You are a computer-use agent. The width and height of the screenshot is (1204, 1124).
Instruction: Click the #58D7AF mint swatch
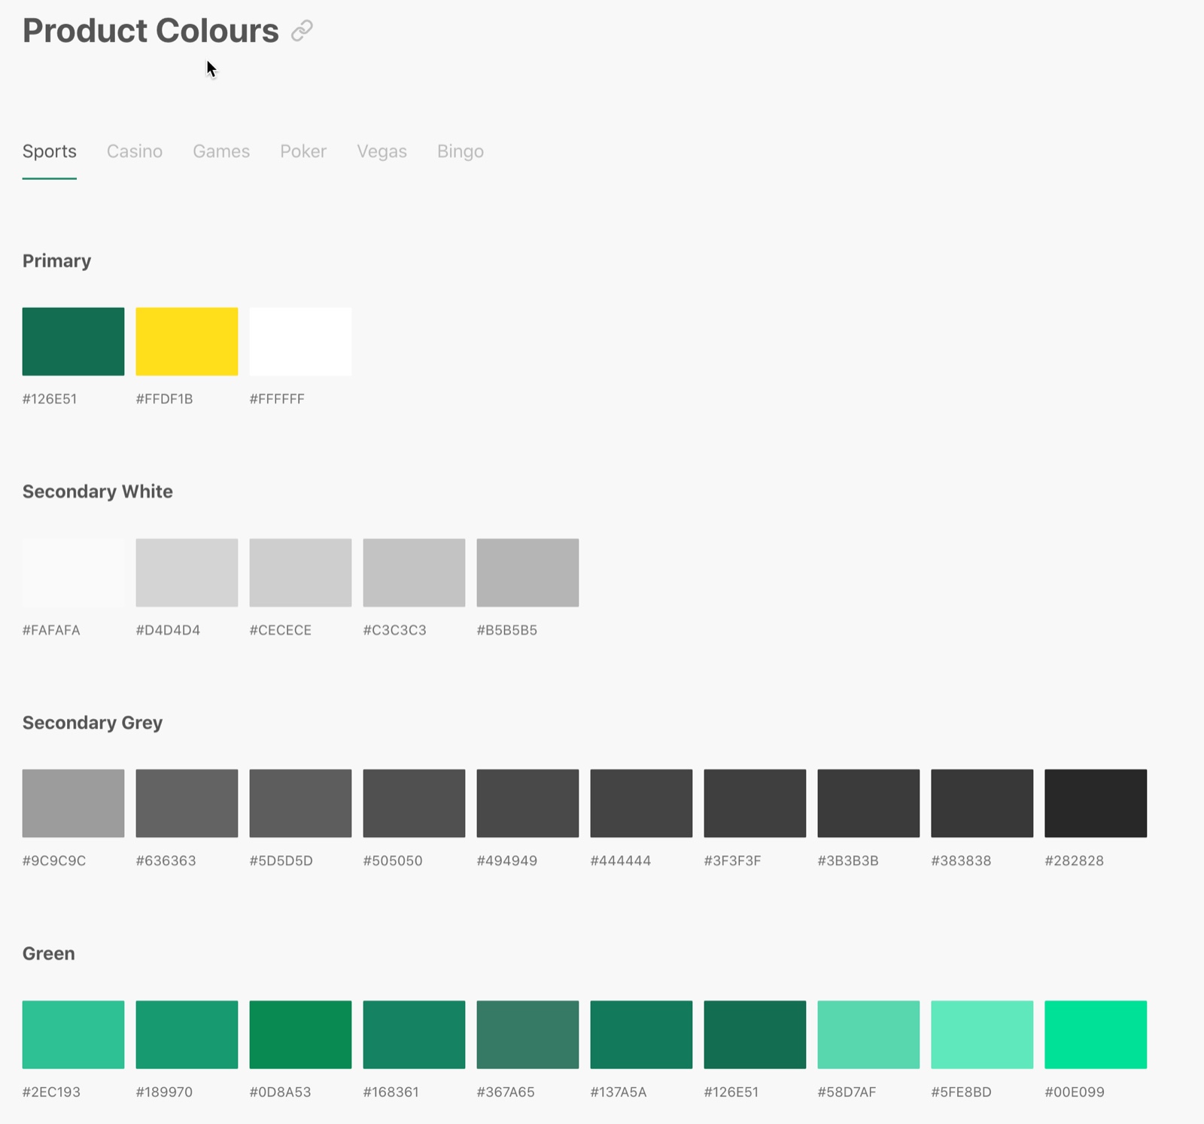pyautogui.click(x=868, y=1034)
